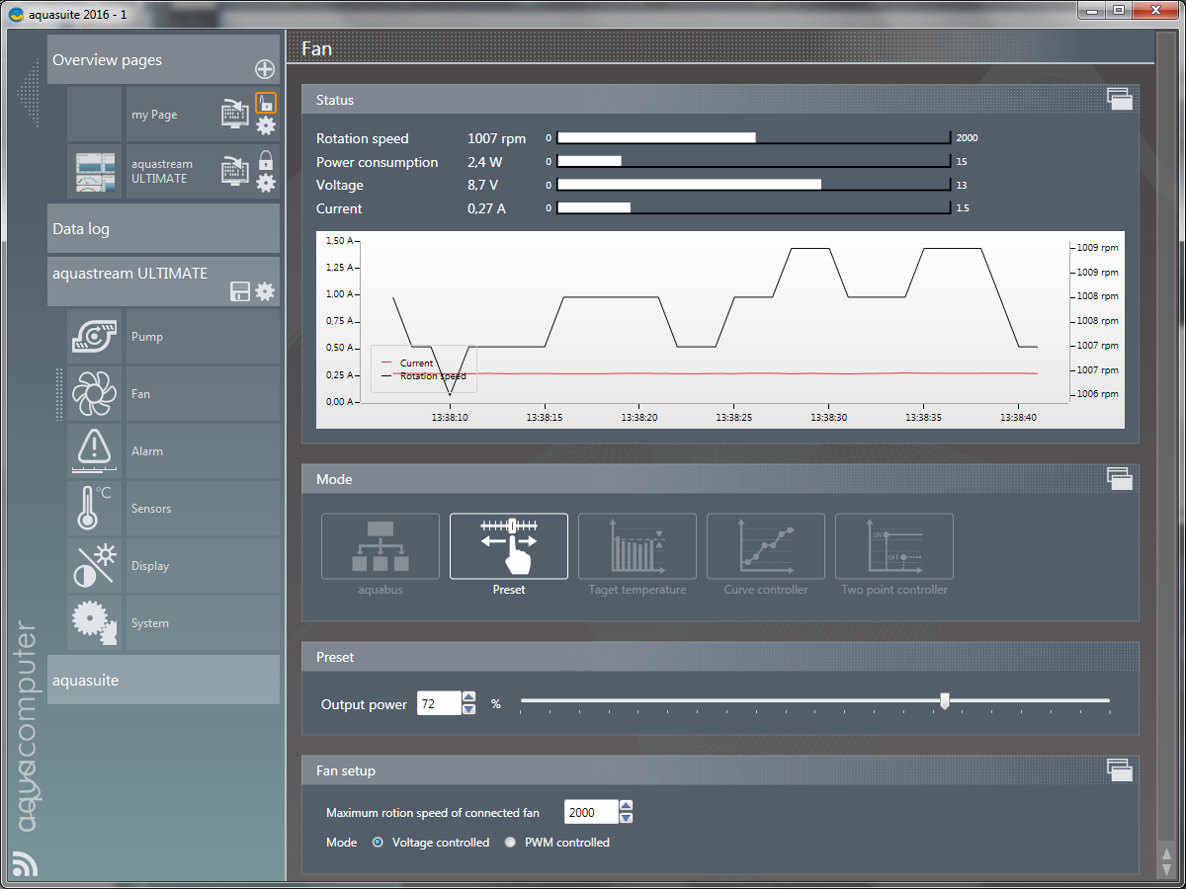Click the my Page thumbnail
1186x889 pixels.
[x=95, y=114]
